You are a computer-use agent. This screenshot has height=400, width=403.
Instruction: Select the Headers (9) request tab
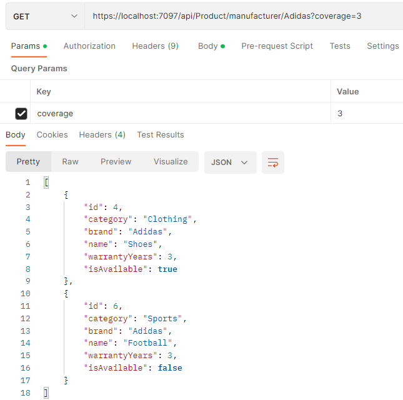click(155, 46)
